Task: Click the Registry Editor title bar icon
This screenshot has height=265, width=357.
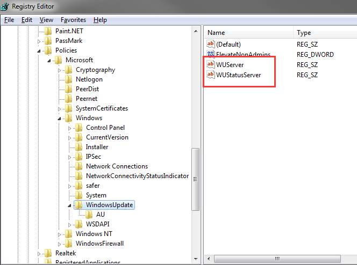Action: click(x=4, y=6)
